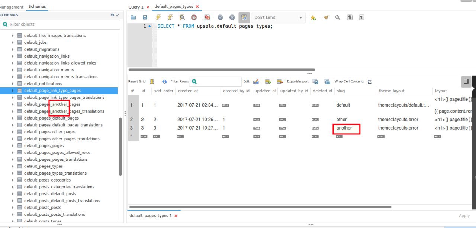Viewport: 476px width, 228px height.
Task: Open the Schemas tab
Action: (x=37, y=7)
